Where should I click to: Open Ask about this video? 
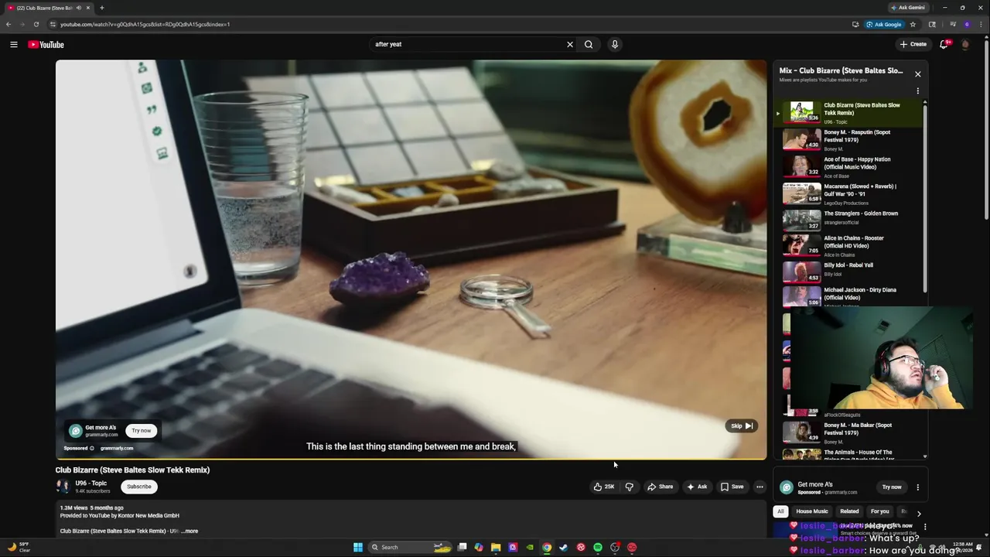tap(696, 487)
